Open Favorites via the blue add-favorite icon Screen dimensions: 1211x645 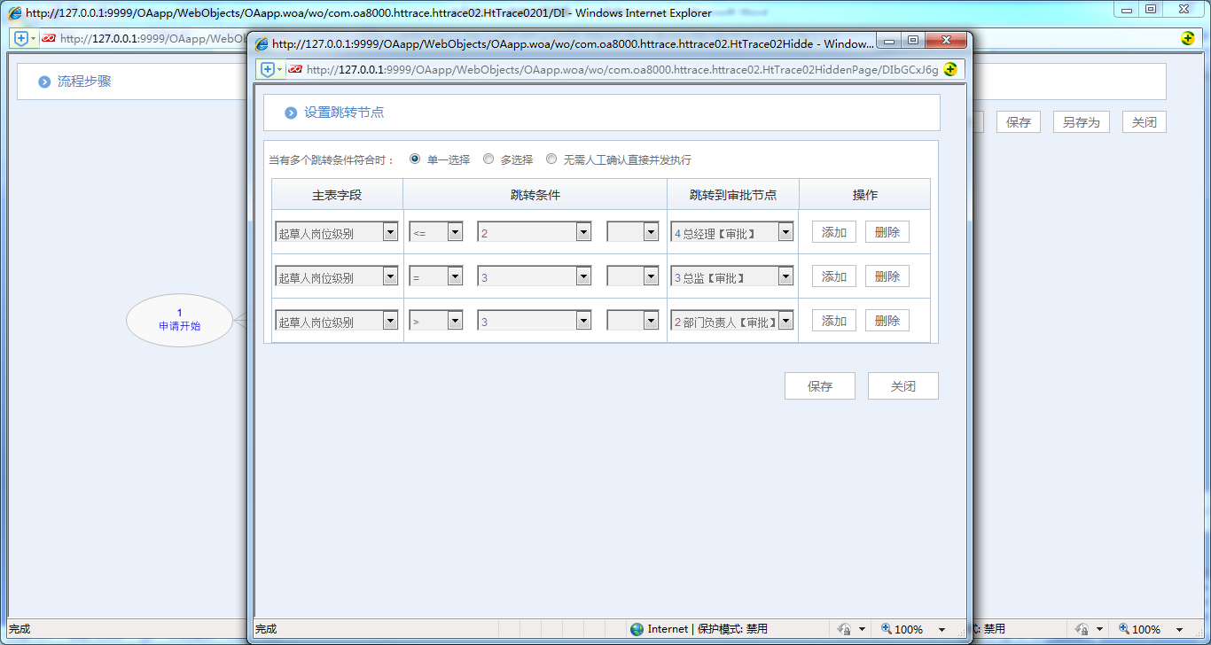point(266,68)
